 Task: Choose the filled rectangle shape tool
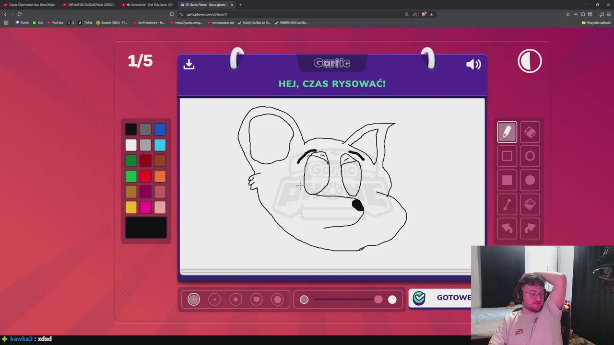click(507, 180)
